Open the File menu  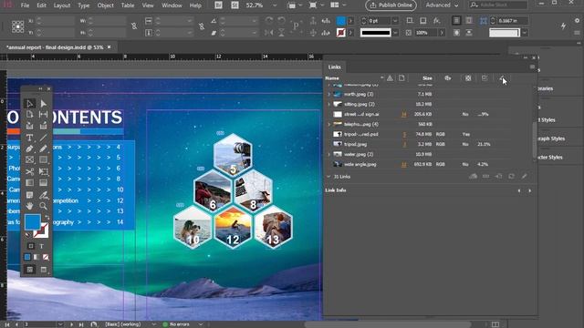25,5
